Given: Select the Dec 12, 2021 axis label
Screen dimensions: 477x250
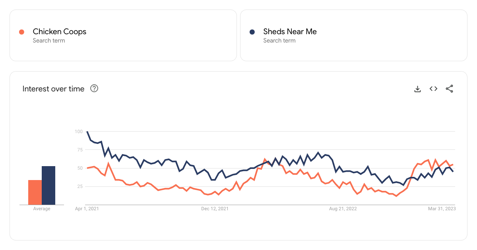Looking at the screenshot, I should click(x=215, y=209).
